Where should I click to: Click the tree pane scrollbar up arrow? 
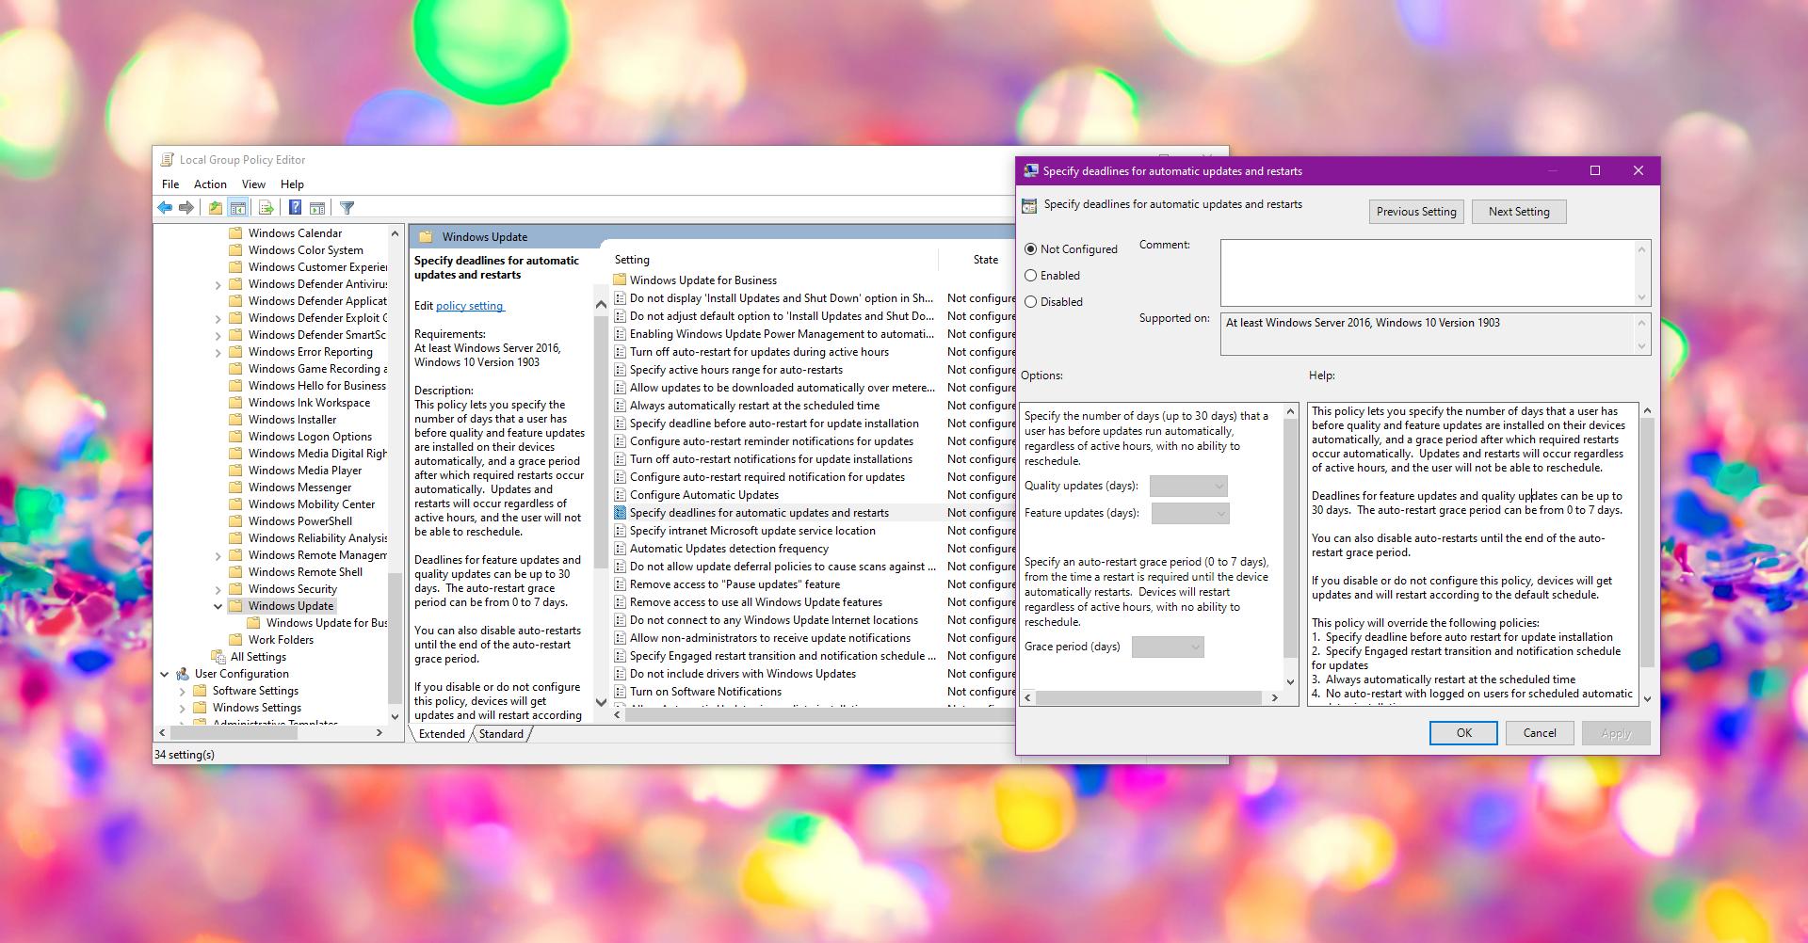(395, 232)
